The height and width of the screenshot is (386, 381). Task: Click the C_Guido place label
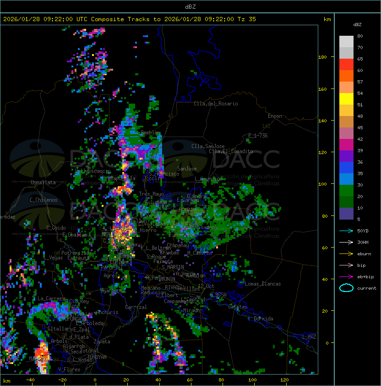coord(56,228)
